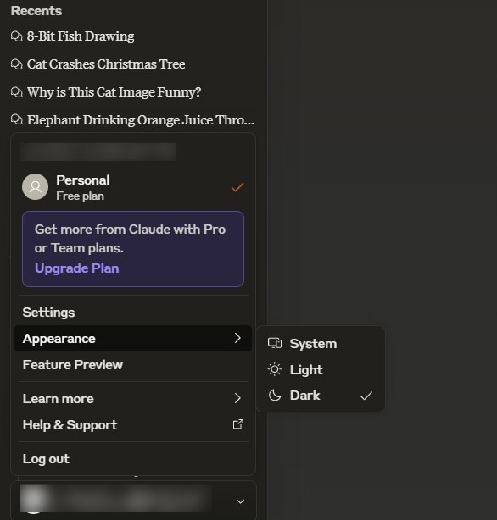
Task: Open the Cat Crashes Christmas Tree chat
Action: click(x=106, y=64)
